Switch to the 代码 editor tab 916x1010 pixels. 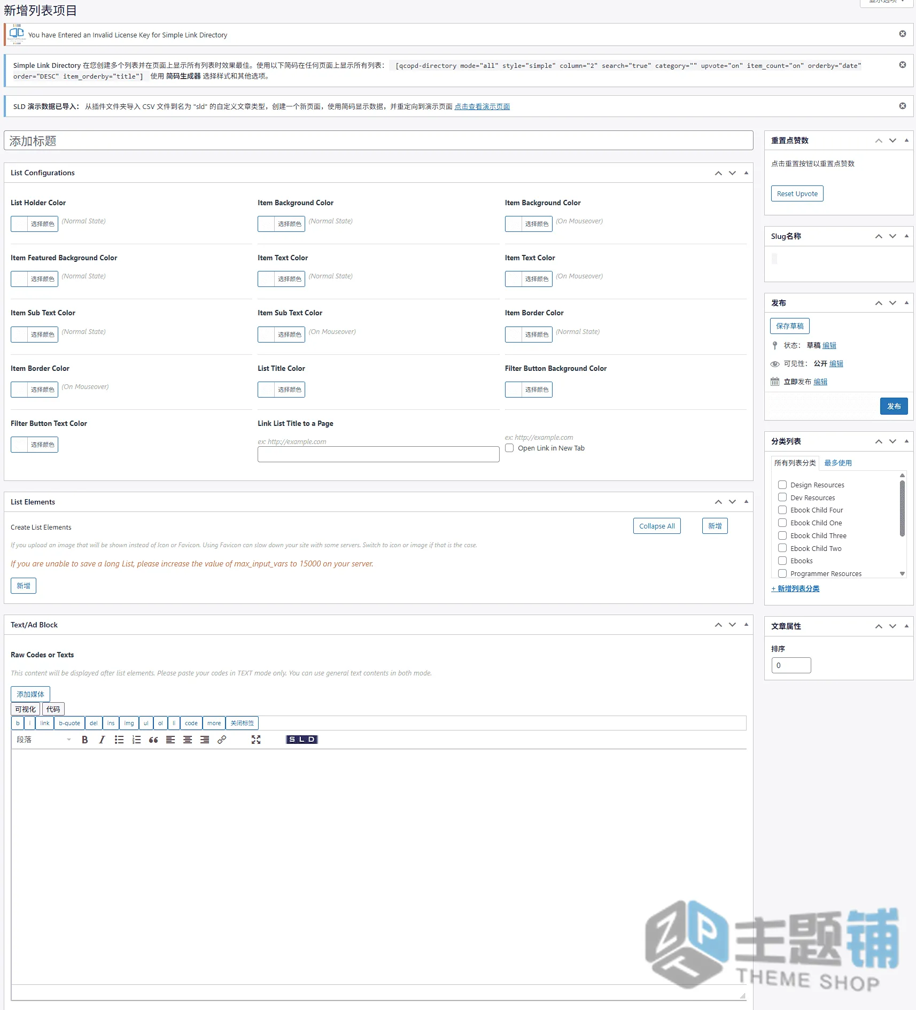coord(53,709)
